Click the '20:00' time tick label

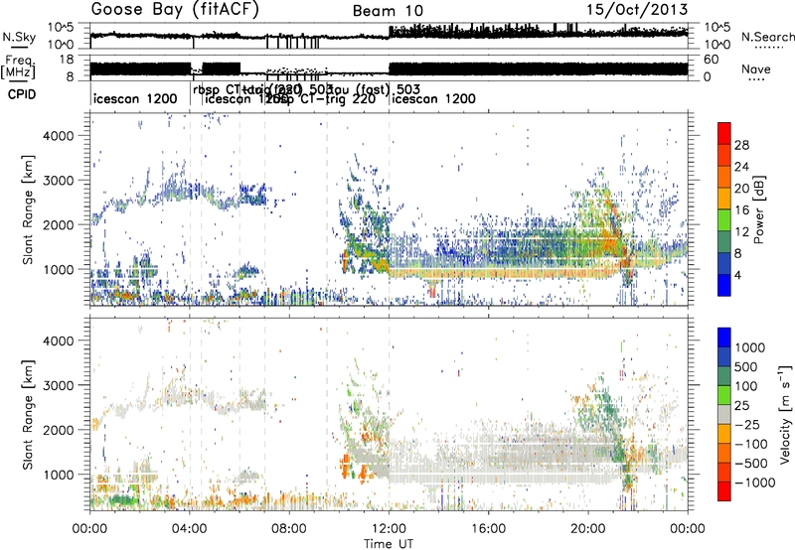coord(588,529)
